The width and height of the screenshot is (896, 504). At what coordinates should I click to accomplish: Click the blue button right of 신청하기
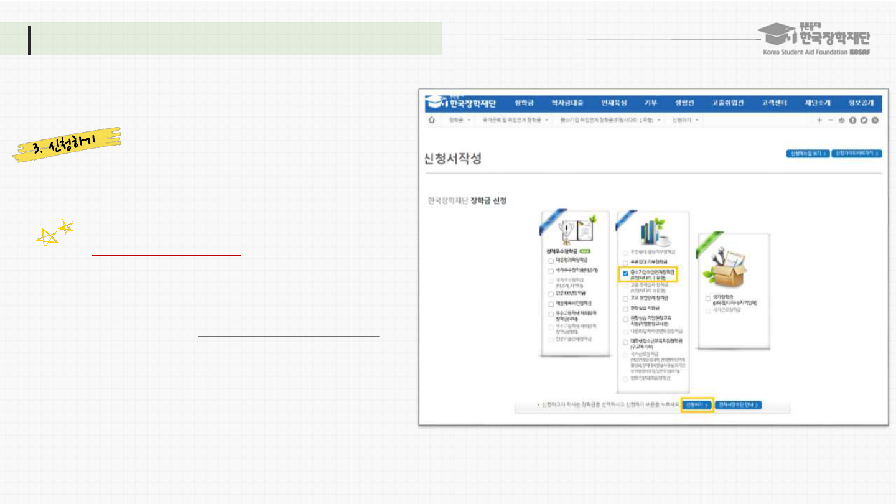tap(739, 404)
